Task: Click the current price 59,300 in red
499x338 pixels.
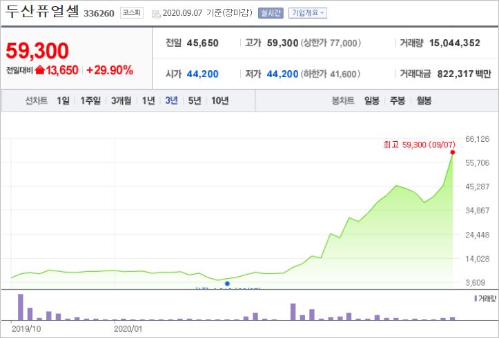Action: click(x=37, y=50)
